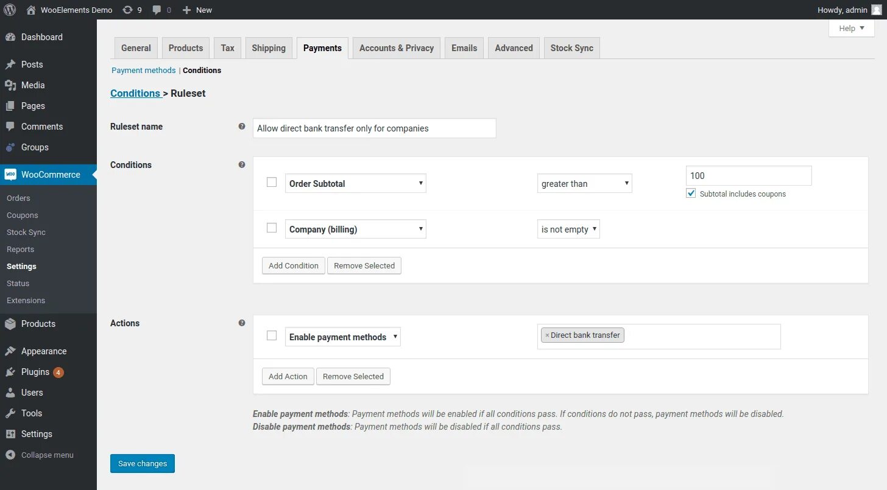Open the Stock Sync settings tab
The width and height of the screenshot is (887, 490).
(x=571, y=48)
